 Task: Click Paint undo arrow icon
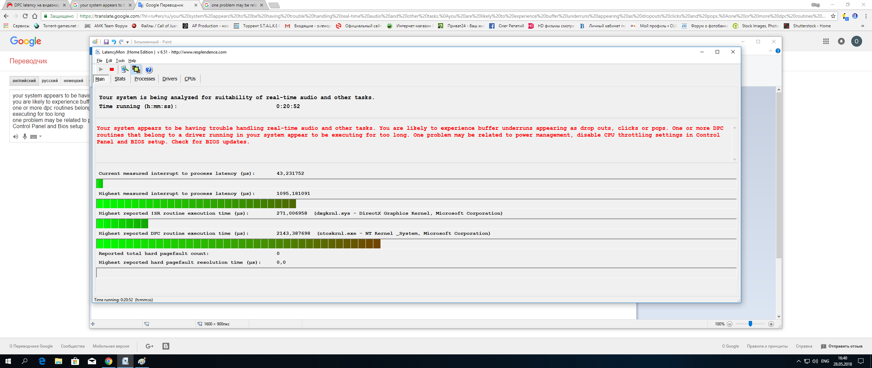click(114, 42)
